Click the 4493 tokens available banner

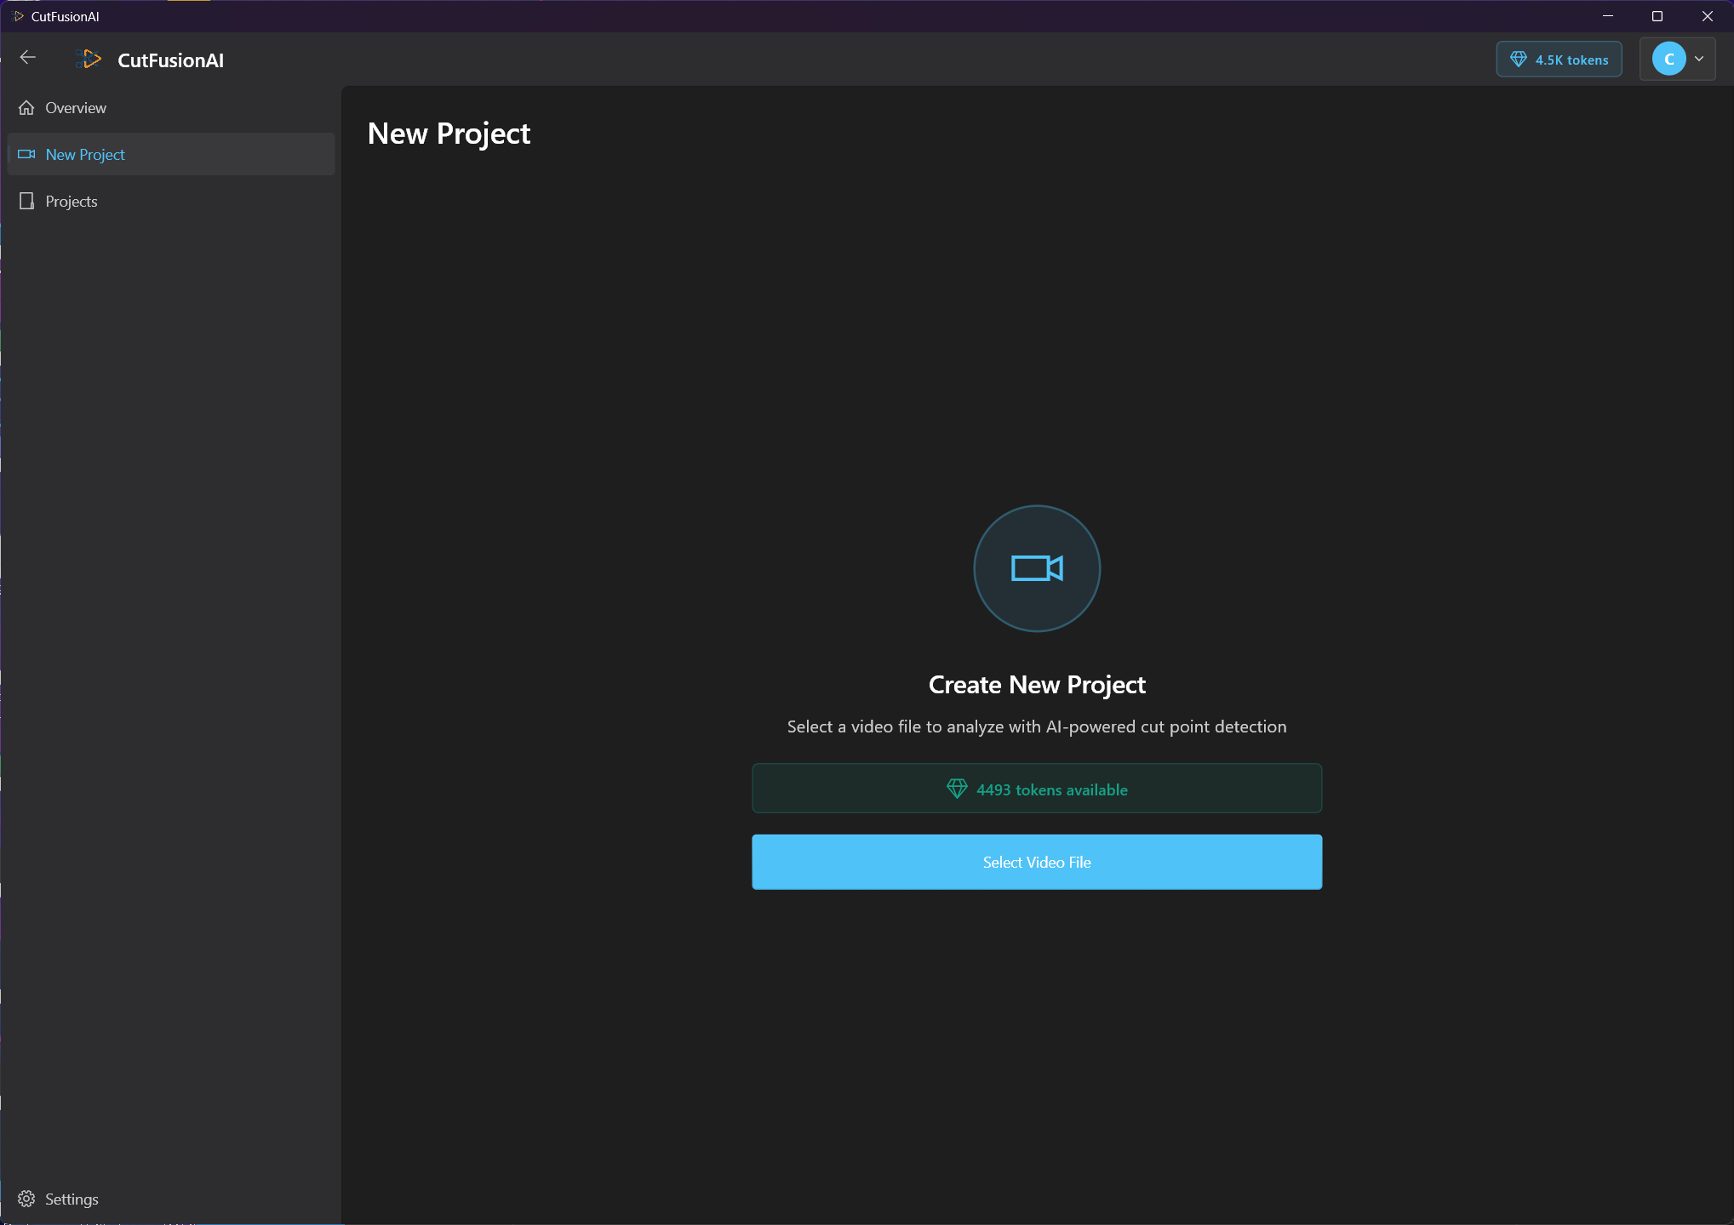1036,789
